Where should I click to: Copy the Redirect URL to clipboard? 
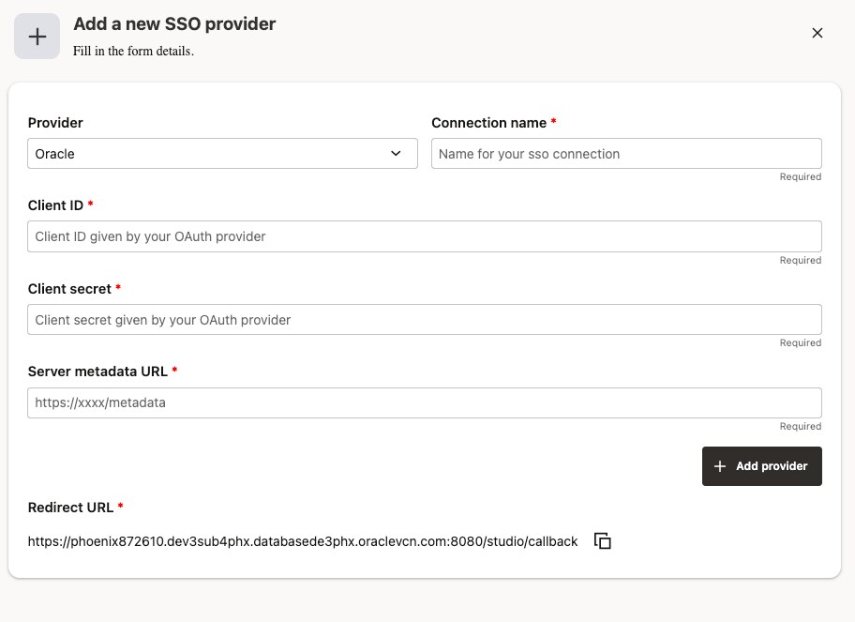pos(603,541)
